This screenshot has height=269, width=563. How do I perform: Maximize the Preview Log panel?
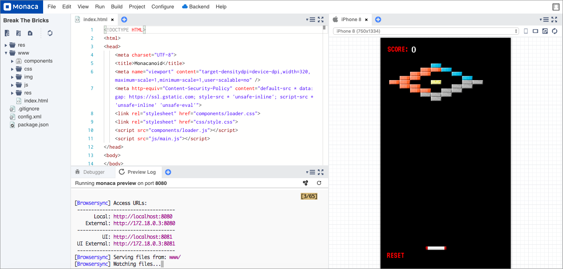(320, 172)
